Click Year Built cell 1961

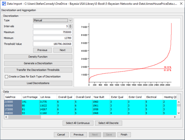101,106
